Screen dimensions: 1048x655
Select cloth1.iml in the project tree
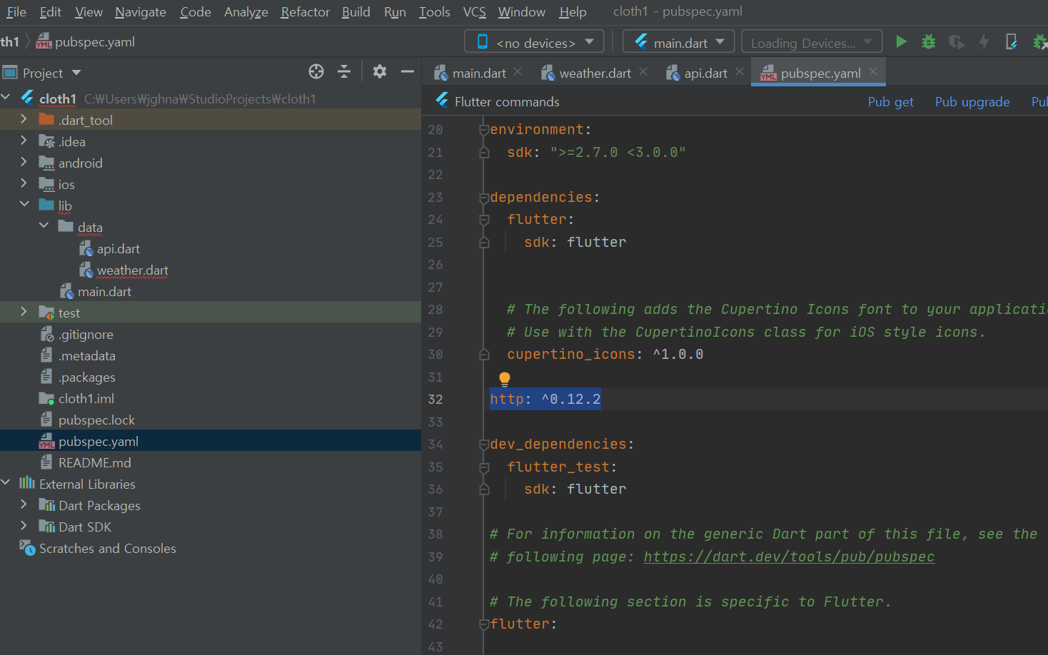pos(86,399)
